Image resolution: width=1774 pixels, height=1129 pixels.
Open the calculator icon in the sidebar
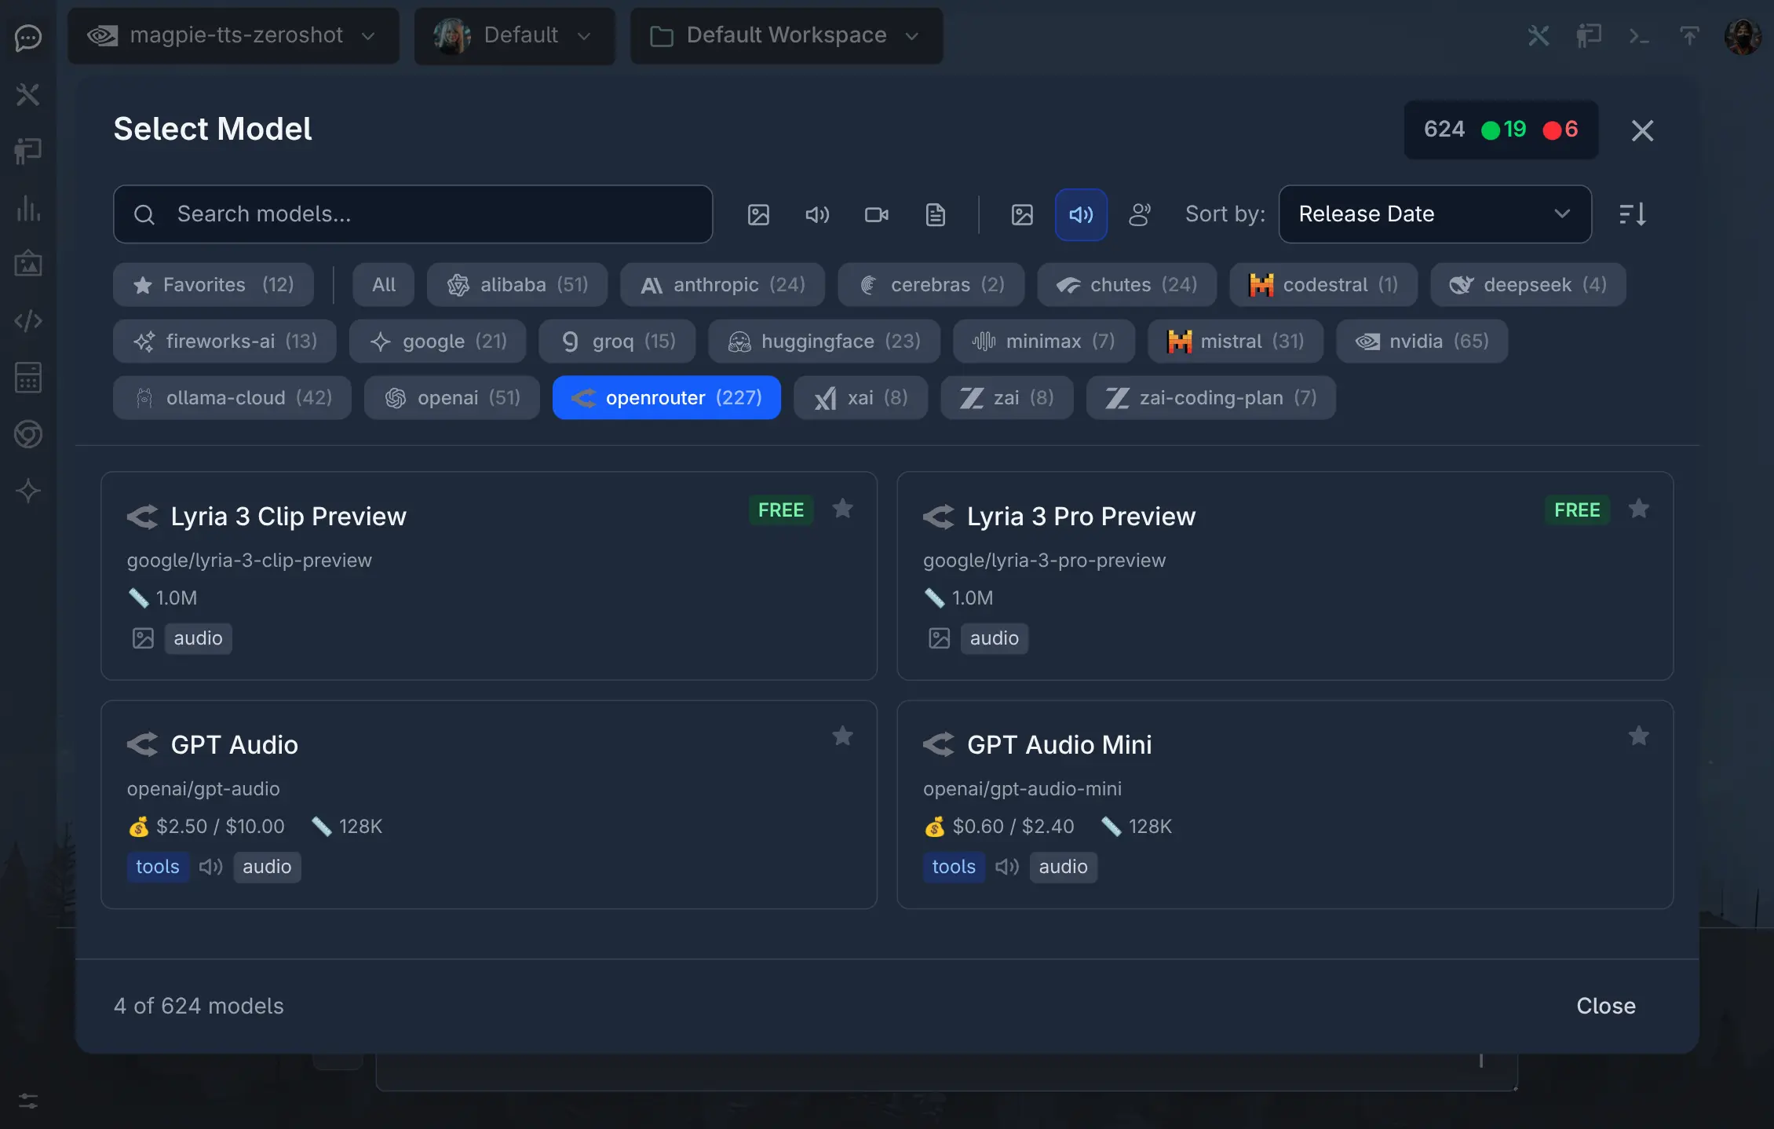pos(28,378)
